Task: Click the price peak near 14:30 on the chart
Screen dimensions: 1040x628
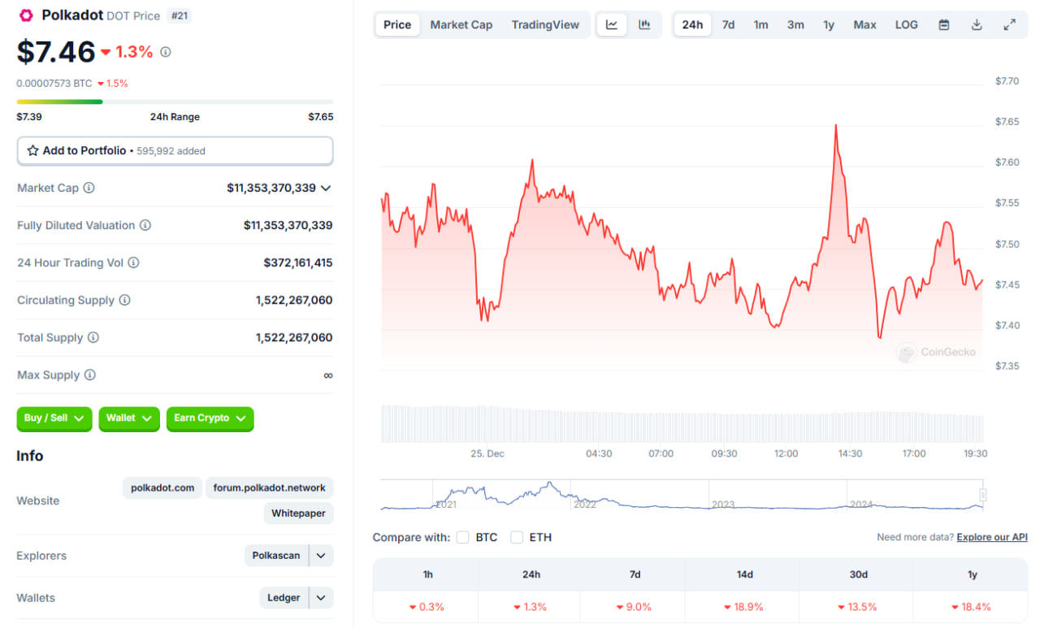Action: (835, 126)
